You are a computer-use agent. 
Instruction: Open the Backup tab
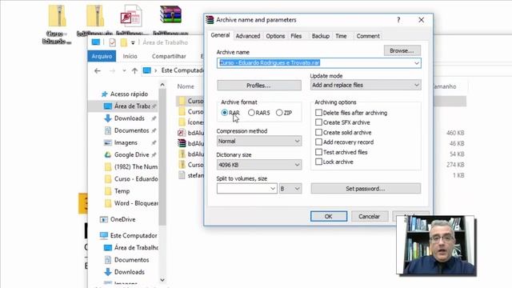click(x=320, y=36)
